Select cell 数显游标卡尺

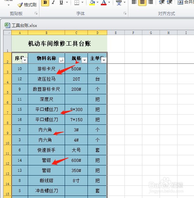tap(46, 89)
